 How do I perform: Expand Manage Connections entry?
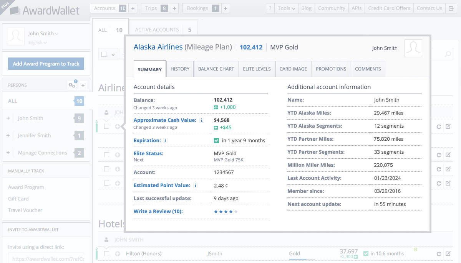tap(8, 153)
